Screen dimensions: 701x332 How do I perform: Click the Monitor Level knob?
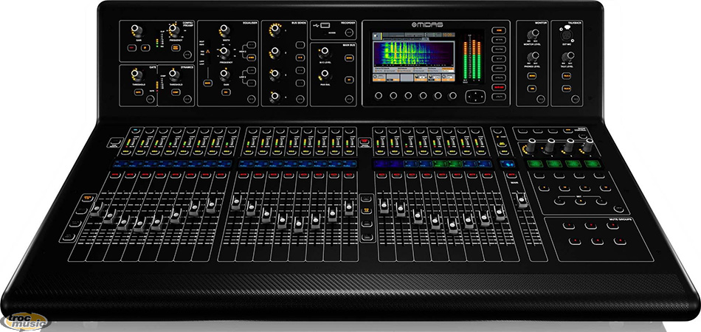point(532,34)
